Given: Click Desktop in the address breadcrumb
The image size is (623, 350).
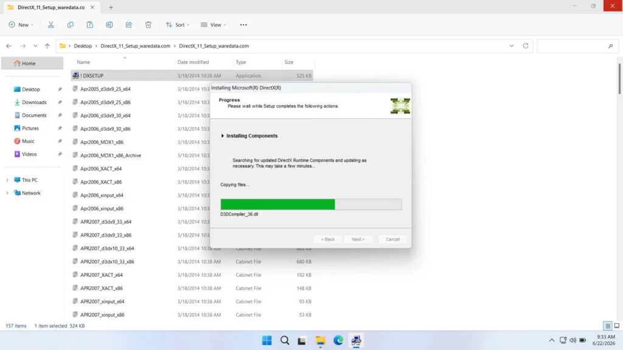Looking at the screenshot, I should coord(83,46).
